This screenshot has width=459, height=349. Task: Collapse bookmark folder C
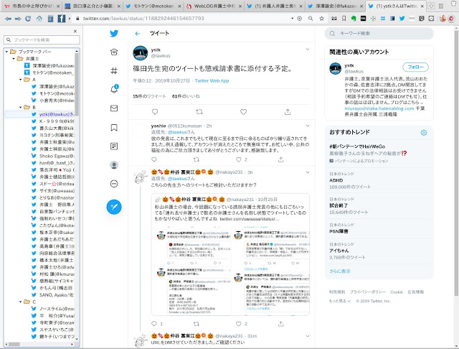[x=21, y=302]
